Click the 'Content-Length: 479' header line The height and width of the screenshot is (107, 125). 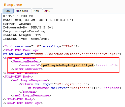pyautogui.click(x=22, y=35)
